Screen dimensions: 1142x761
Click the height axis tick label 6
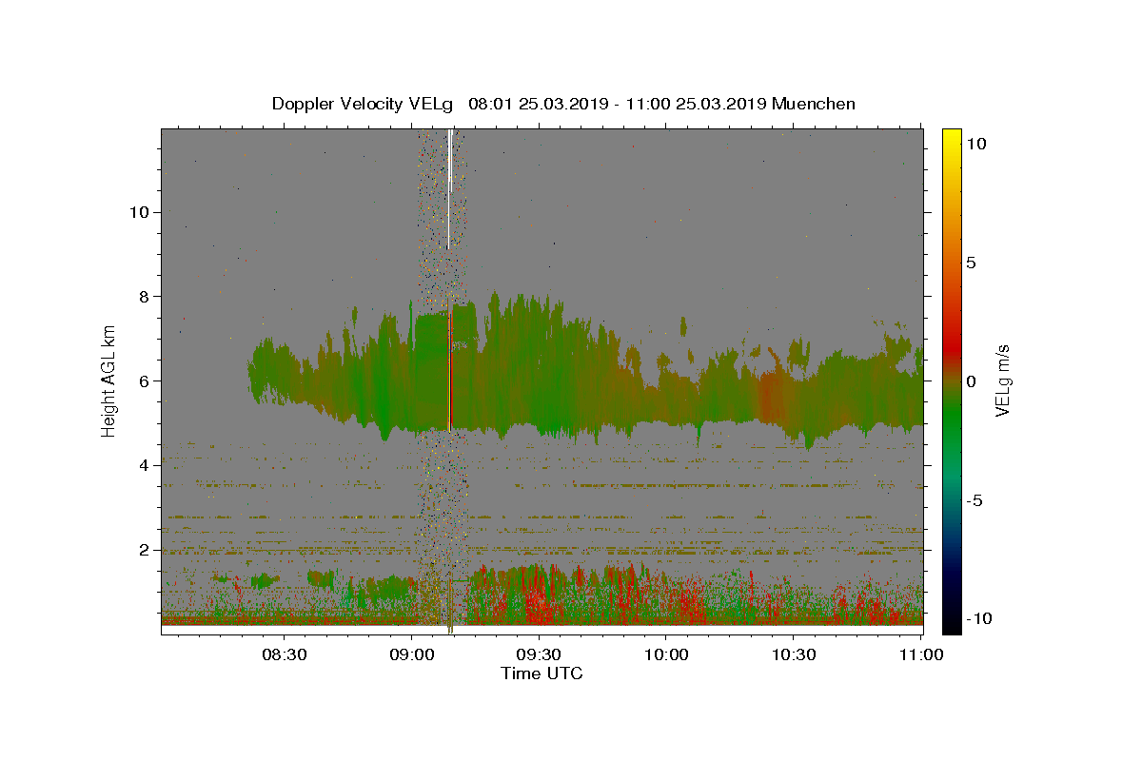pos(145,380)
